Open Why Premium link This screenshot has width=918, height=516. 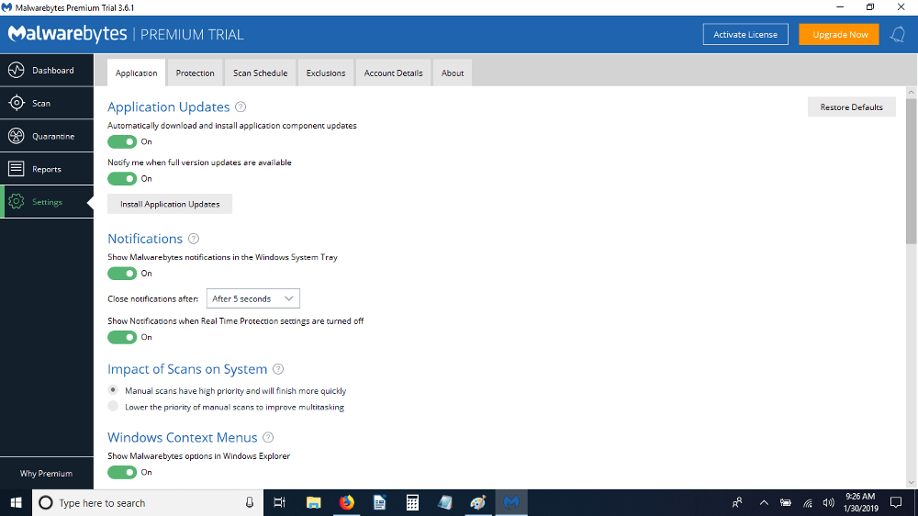(46, 473)
